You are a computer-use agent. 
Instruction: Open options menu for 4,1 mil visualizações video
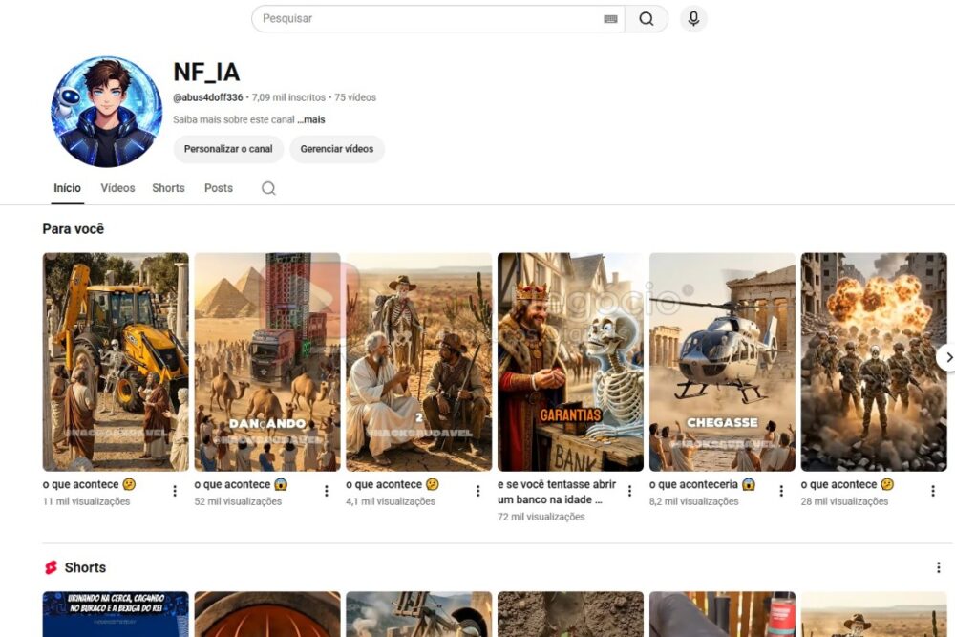pos(478,491)
